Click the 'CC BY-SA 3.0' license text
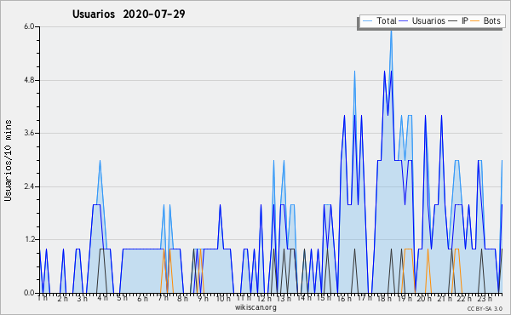This screenshot has height=315, width=511. (485, 308)
